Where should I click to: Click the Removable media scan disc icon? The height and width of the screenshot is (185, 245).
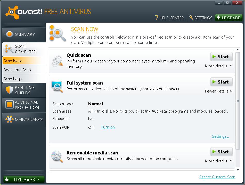[x=57, y=156]
